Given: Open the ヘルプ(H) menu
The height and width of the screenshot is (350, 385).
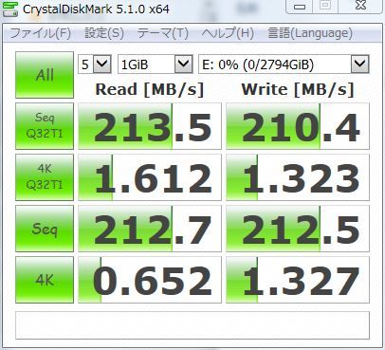Looking at the screenshot, I should coord(228,33).
